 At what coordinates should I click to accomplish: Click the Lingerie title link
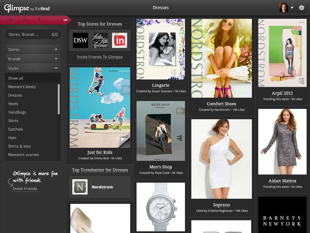point(161,85)
